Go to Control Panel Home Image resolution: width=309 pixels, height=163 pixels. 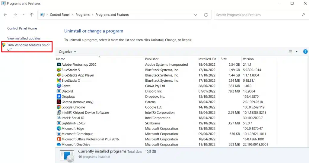pyautogui.click(x=22, y=28)
